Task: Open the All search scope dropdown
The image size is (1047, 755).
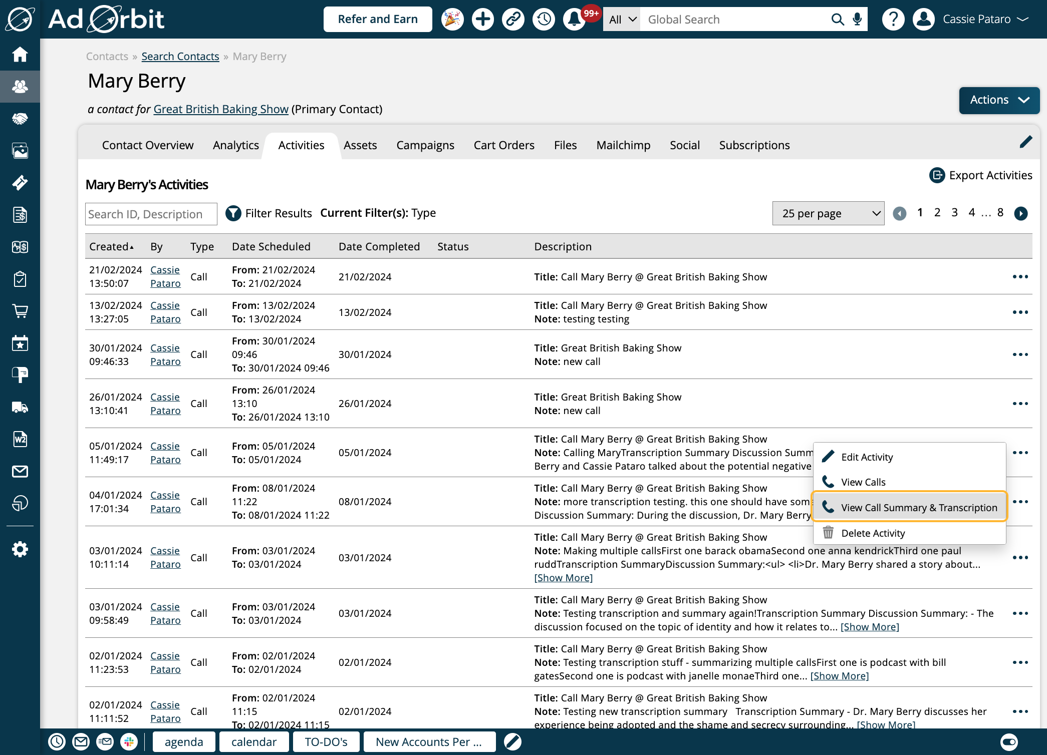Action: pyautogui.click(x=622, y=20)
